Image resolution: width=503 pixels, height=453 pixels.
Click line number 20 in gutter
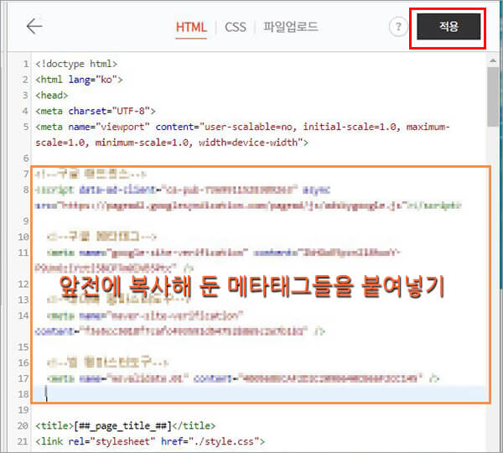click(x=23, y=425)
